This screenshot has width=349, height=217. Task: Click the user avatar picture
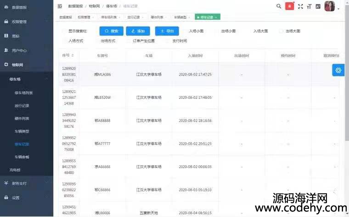(x=330, y=6)
